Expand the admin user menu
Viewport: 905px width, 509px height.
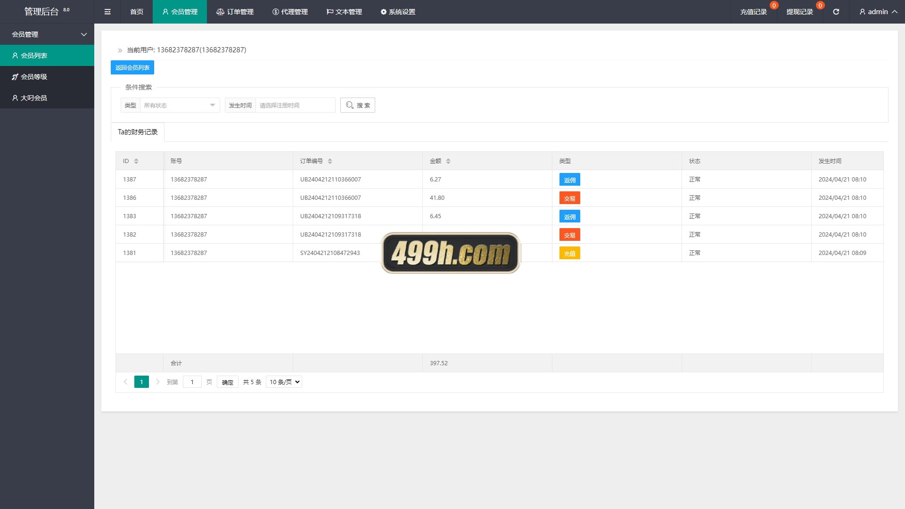pos(878,12)
